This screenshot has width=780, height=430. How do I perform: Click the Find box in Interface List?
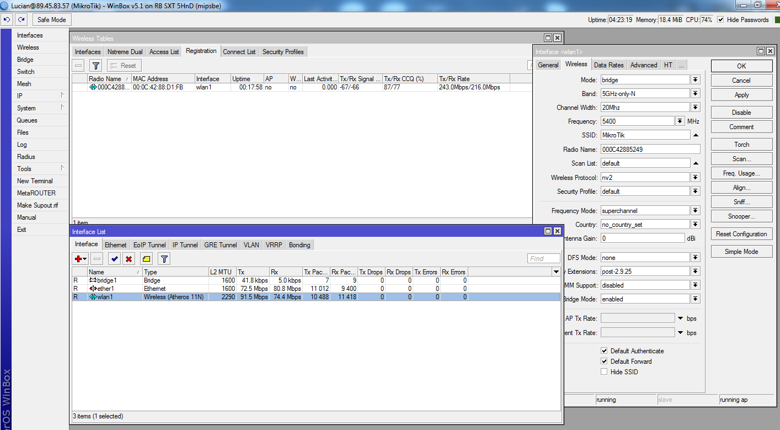point(544,258)
